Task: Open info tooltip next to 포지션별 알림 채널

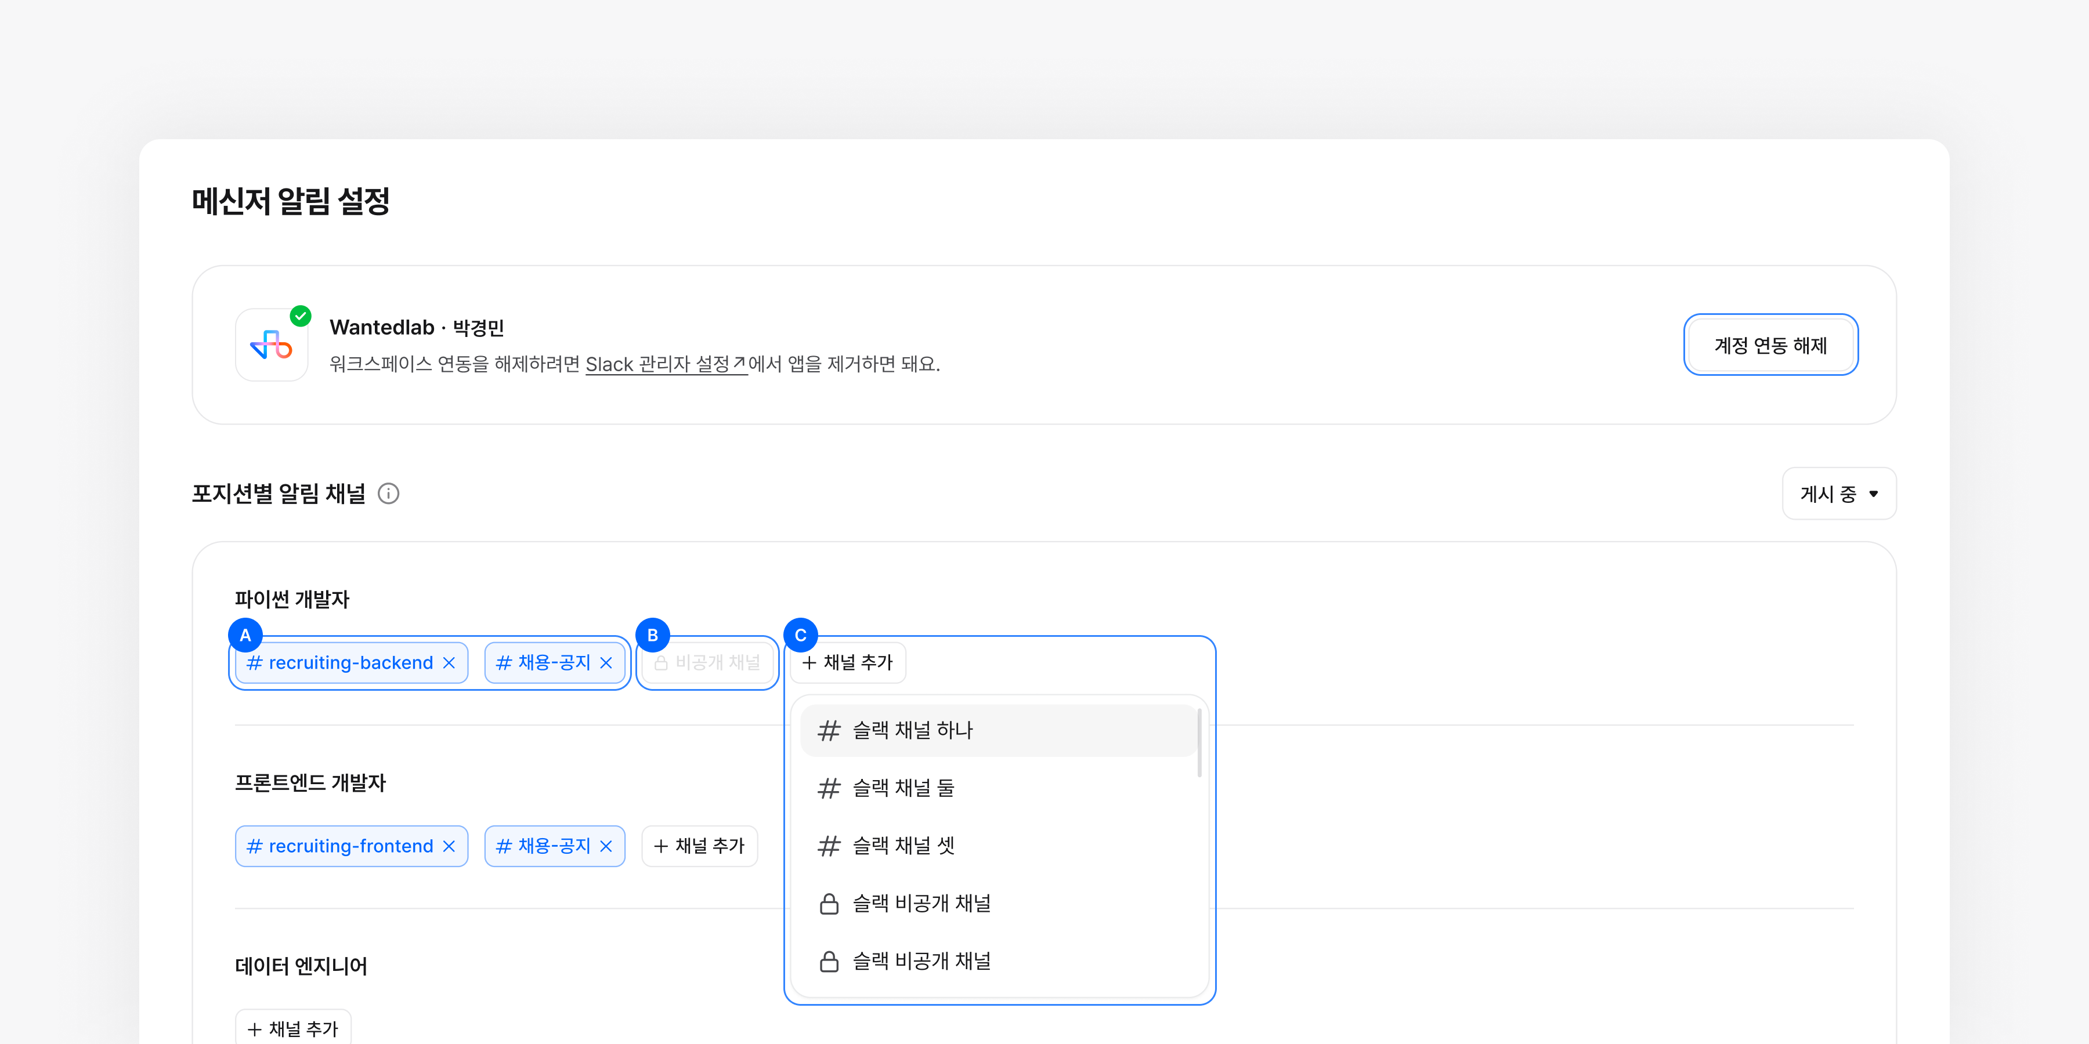Action: pos(388,494)
